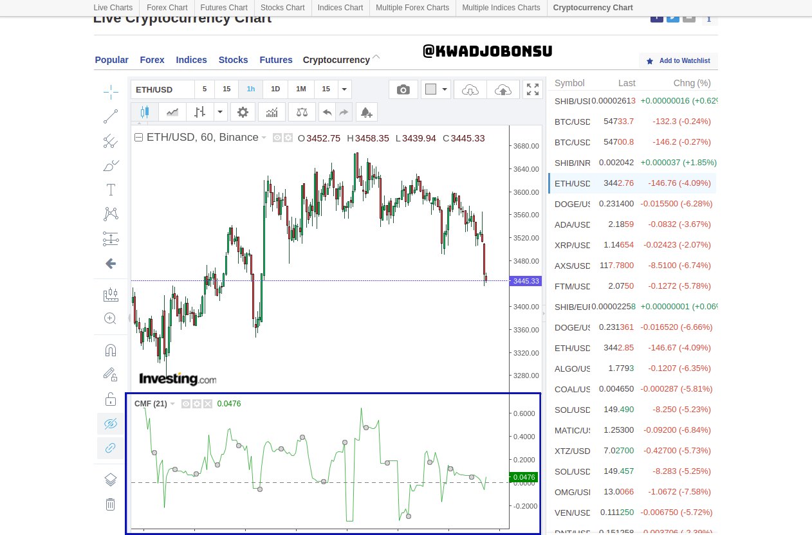
Task: Open Forex Chart top menu link
Action: 167,8
